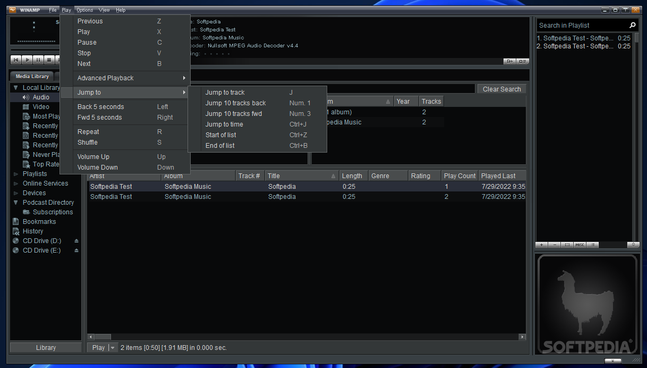Open the Options menu
The width and height of the screenshot is (647, 368).
pos(84,10)
